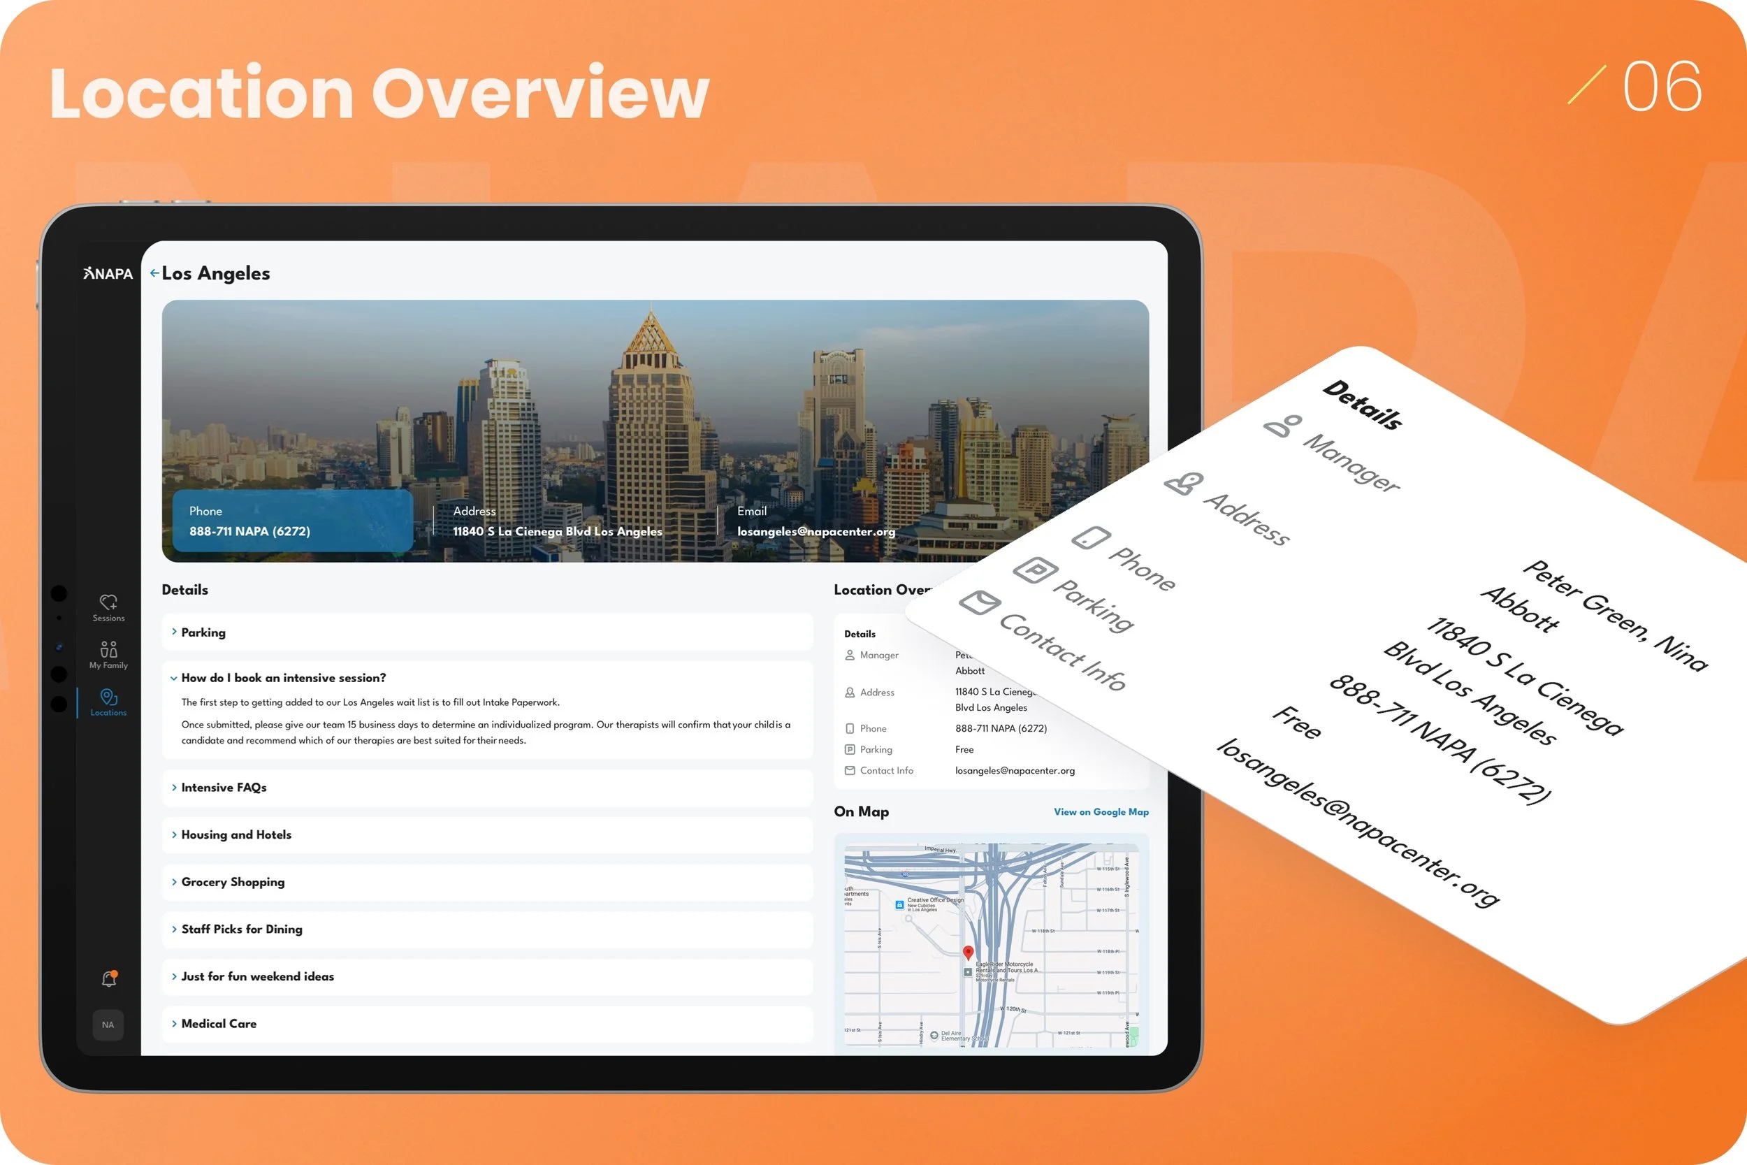Click the red map pin marker

968,953
